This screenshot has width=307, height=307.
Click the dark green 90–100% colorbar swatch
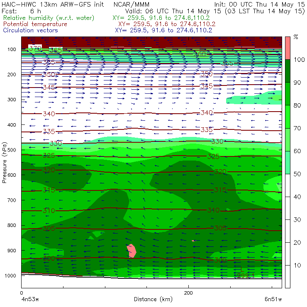coord(288,71)
